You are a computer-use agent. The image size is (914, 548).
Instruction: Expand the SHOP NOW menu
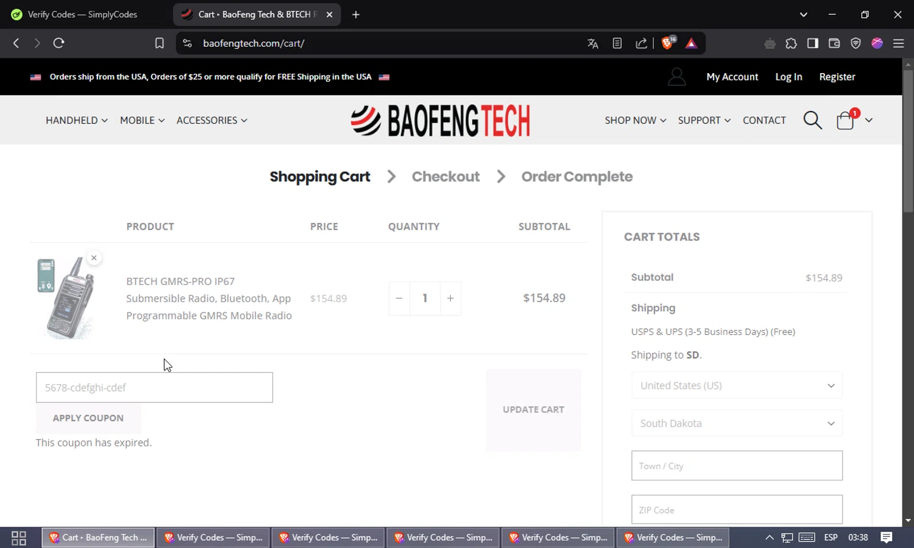pyautogui.click(x=636, y=120)
